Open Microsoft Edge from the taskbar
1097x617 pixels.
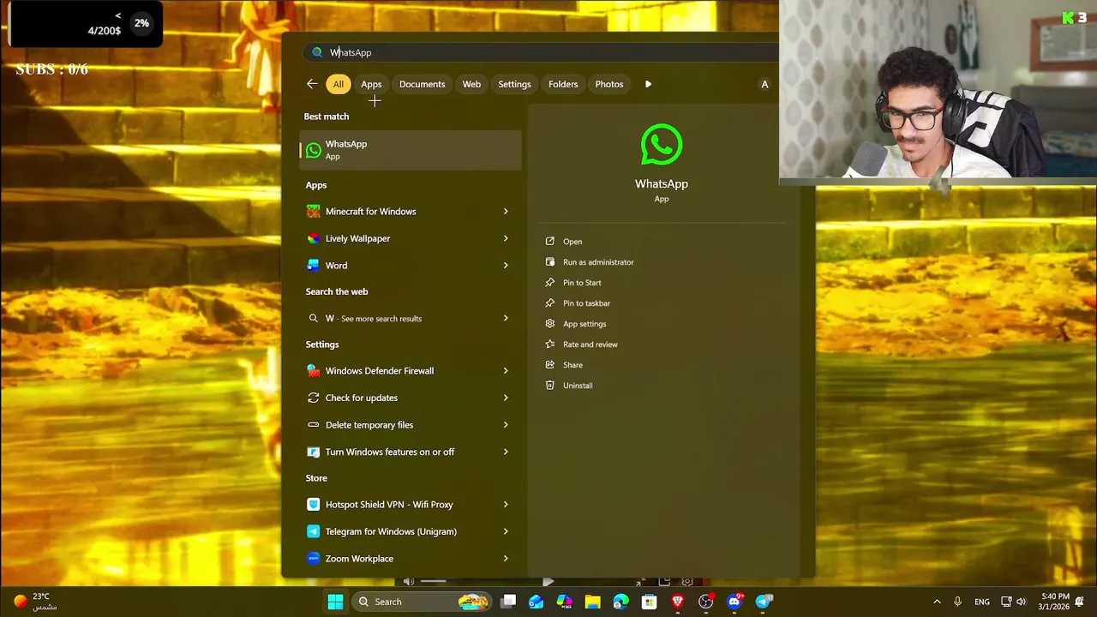click(620, 602)
